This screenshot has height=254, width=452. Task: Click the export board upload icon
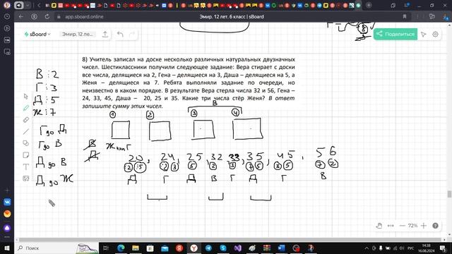click(x=105, y=35)
